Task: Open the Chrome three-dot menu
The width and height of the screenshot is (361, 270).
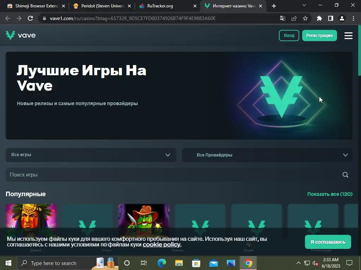Action: coord(353,18)
